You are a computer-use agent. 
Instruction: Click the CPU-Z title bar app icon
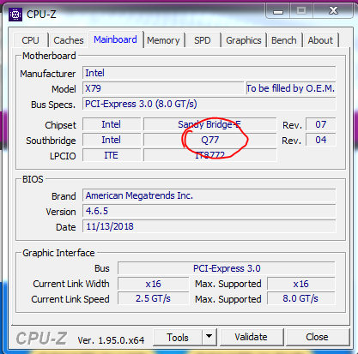click(15, 15)
